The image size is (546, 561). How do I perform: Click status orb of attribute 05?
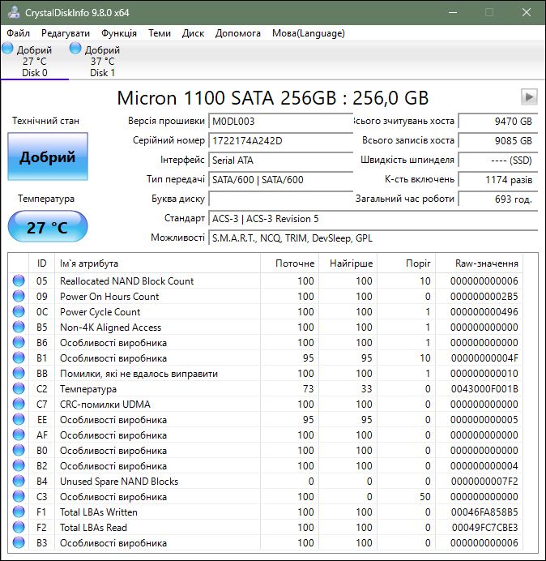[x=19, y=280]
